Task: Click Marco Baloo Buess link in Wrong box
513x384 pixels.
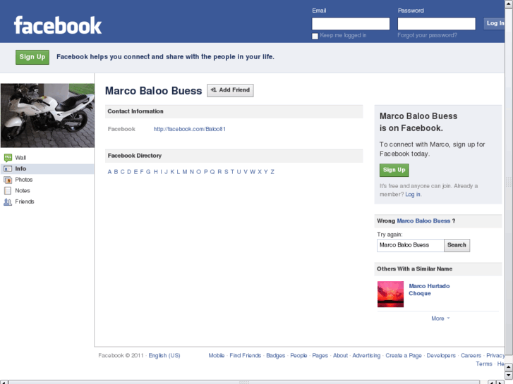Action: coord(423,221)
